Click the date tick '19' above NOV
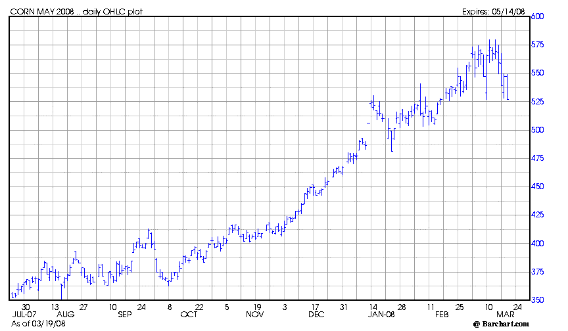Screen dimensions: 568x331 point(257,307)
